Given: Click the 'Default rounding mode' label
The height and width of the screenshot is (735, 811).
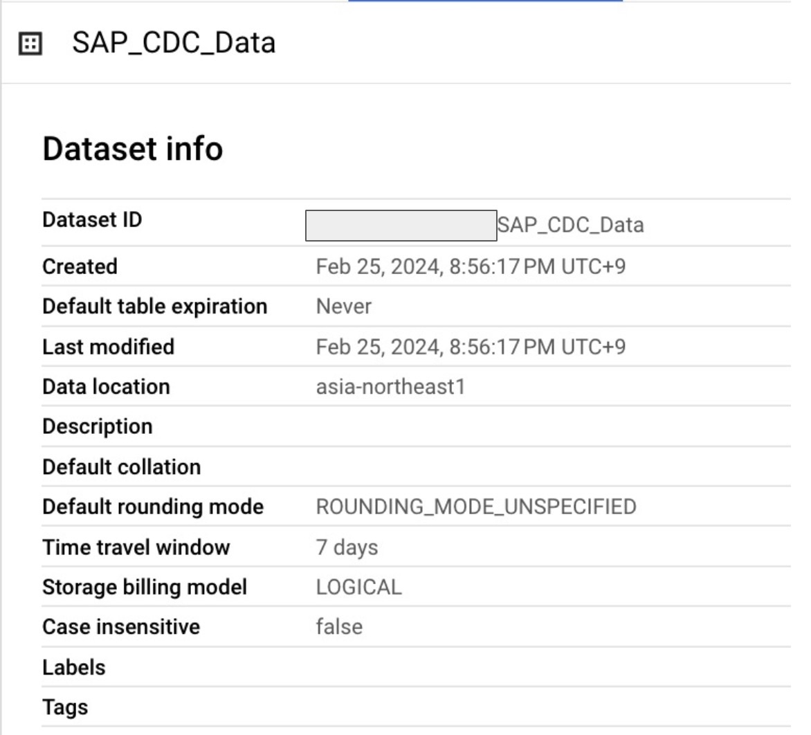Looking at the screenshot, I should point(153,507).
